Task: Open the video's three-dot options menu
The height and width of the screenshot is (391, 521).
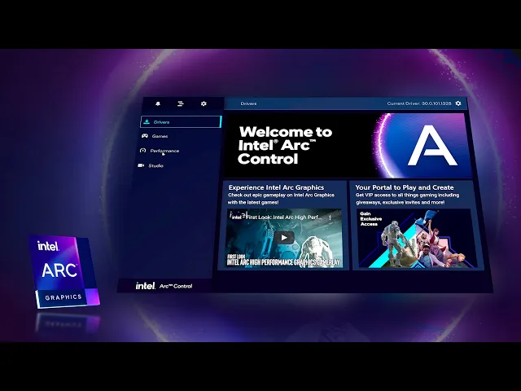Action: pos(330,217)
